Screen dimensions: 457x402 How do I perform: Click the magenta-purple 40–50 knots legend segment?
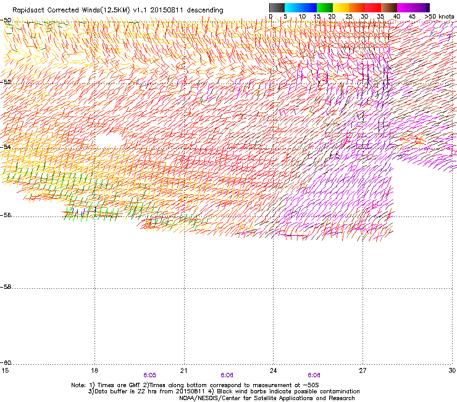(x=413, y=7)
